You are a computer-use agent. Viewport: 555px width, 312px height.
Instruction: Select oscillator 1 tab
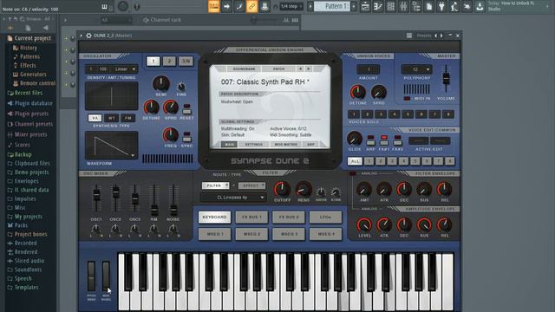coord(153,62)
